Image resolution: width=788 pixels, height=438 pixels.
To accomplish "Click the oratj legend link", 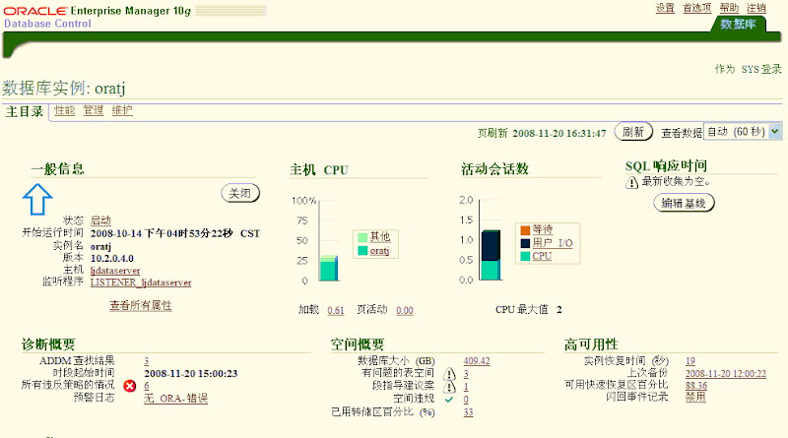I will click(x=379, y=251).
